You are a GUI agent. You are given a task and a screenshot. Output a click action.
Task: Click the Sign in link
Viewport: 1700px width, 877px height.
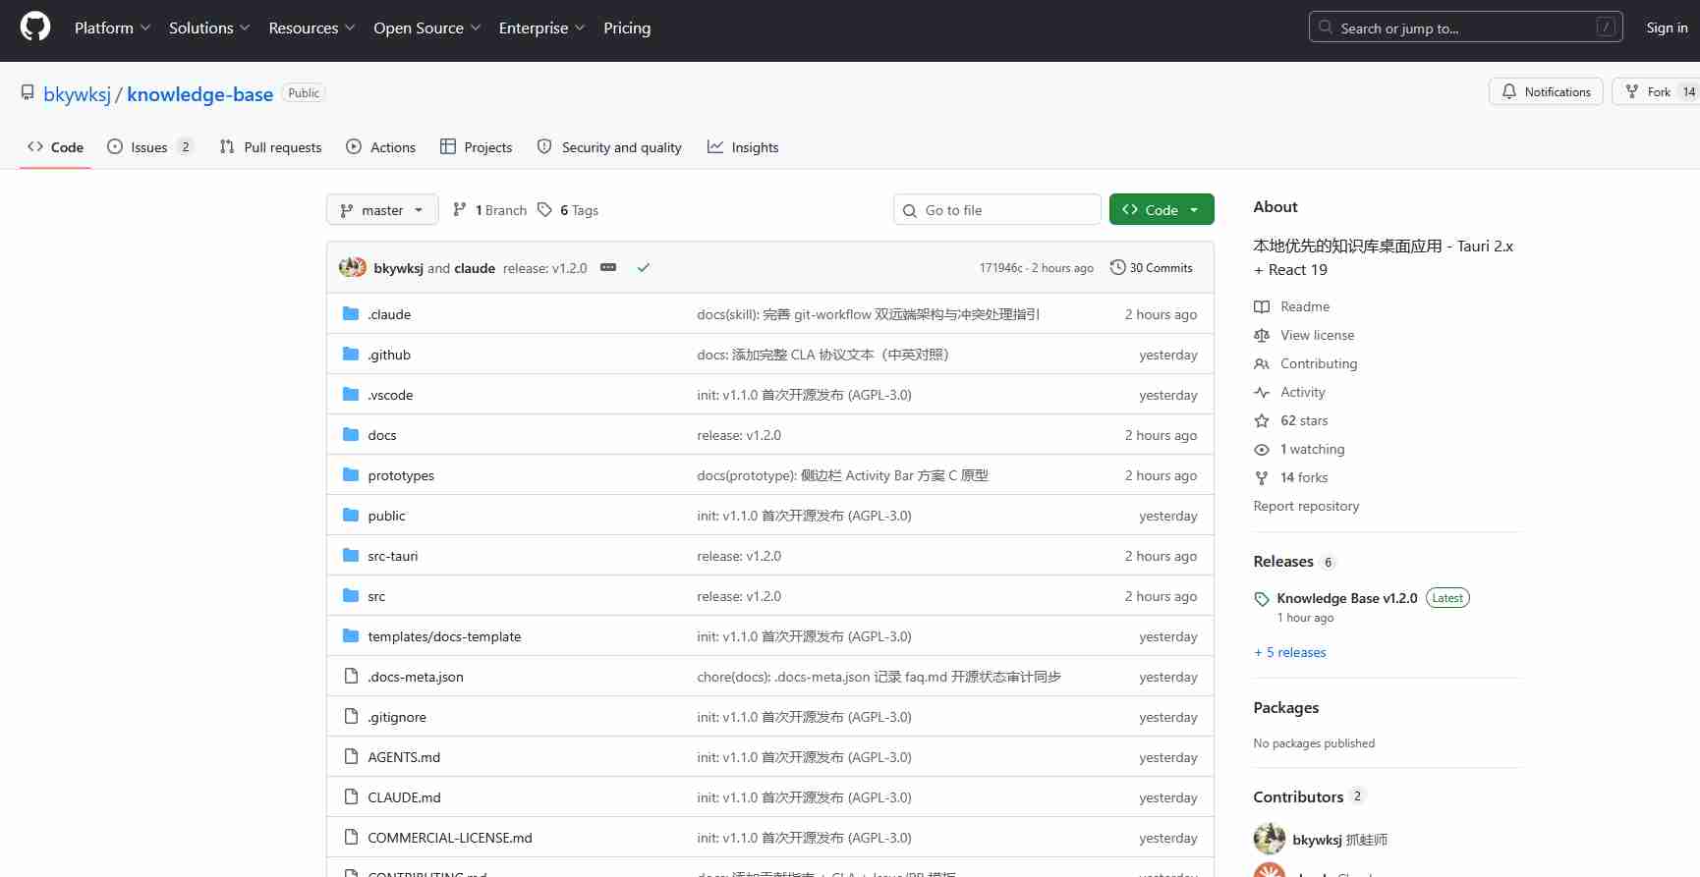click(x=1667, y=27)
